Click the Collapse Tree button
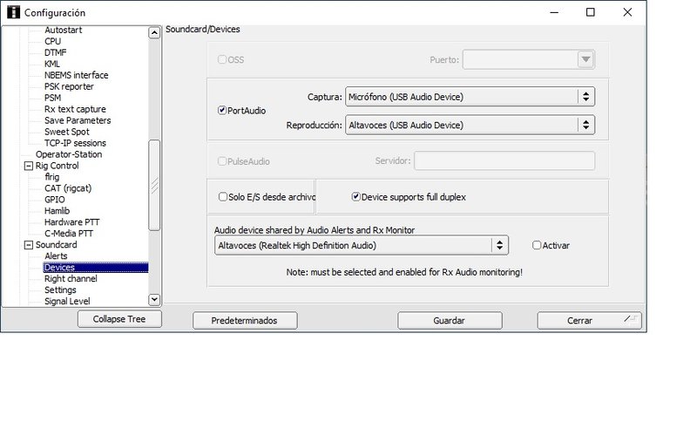 coord(119,319)
